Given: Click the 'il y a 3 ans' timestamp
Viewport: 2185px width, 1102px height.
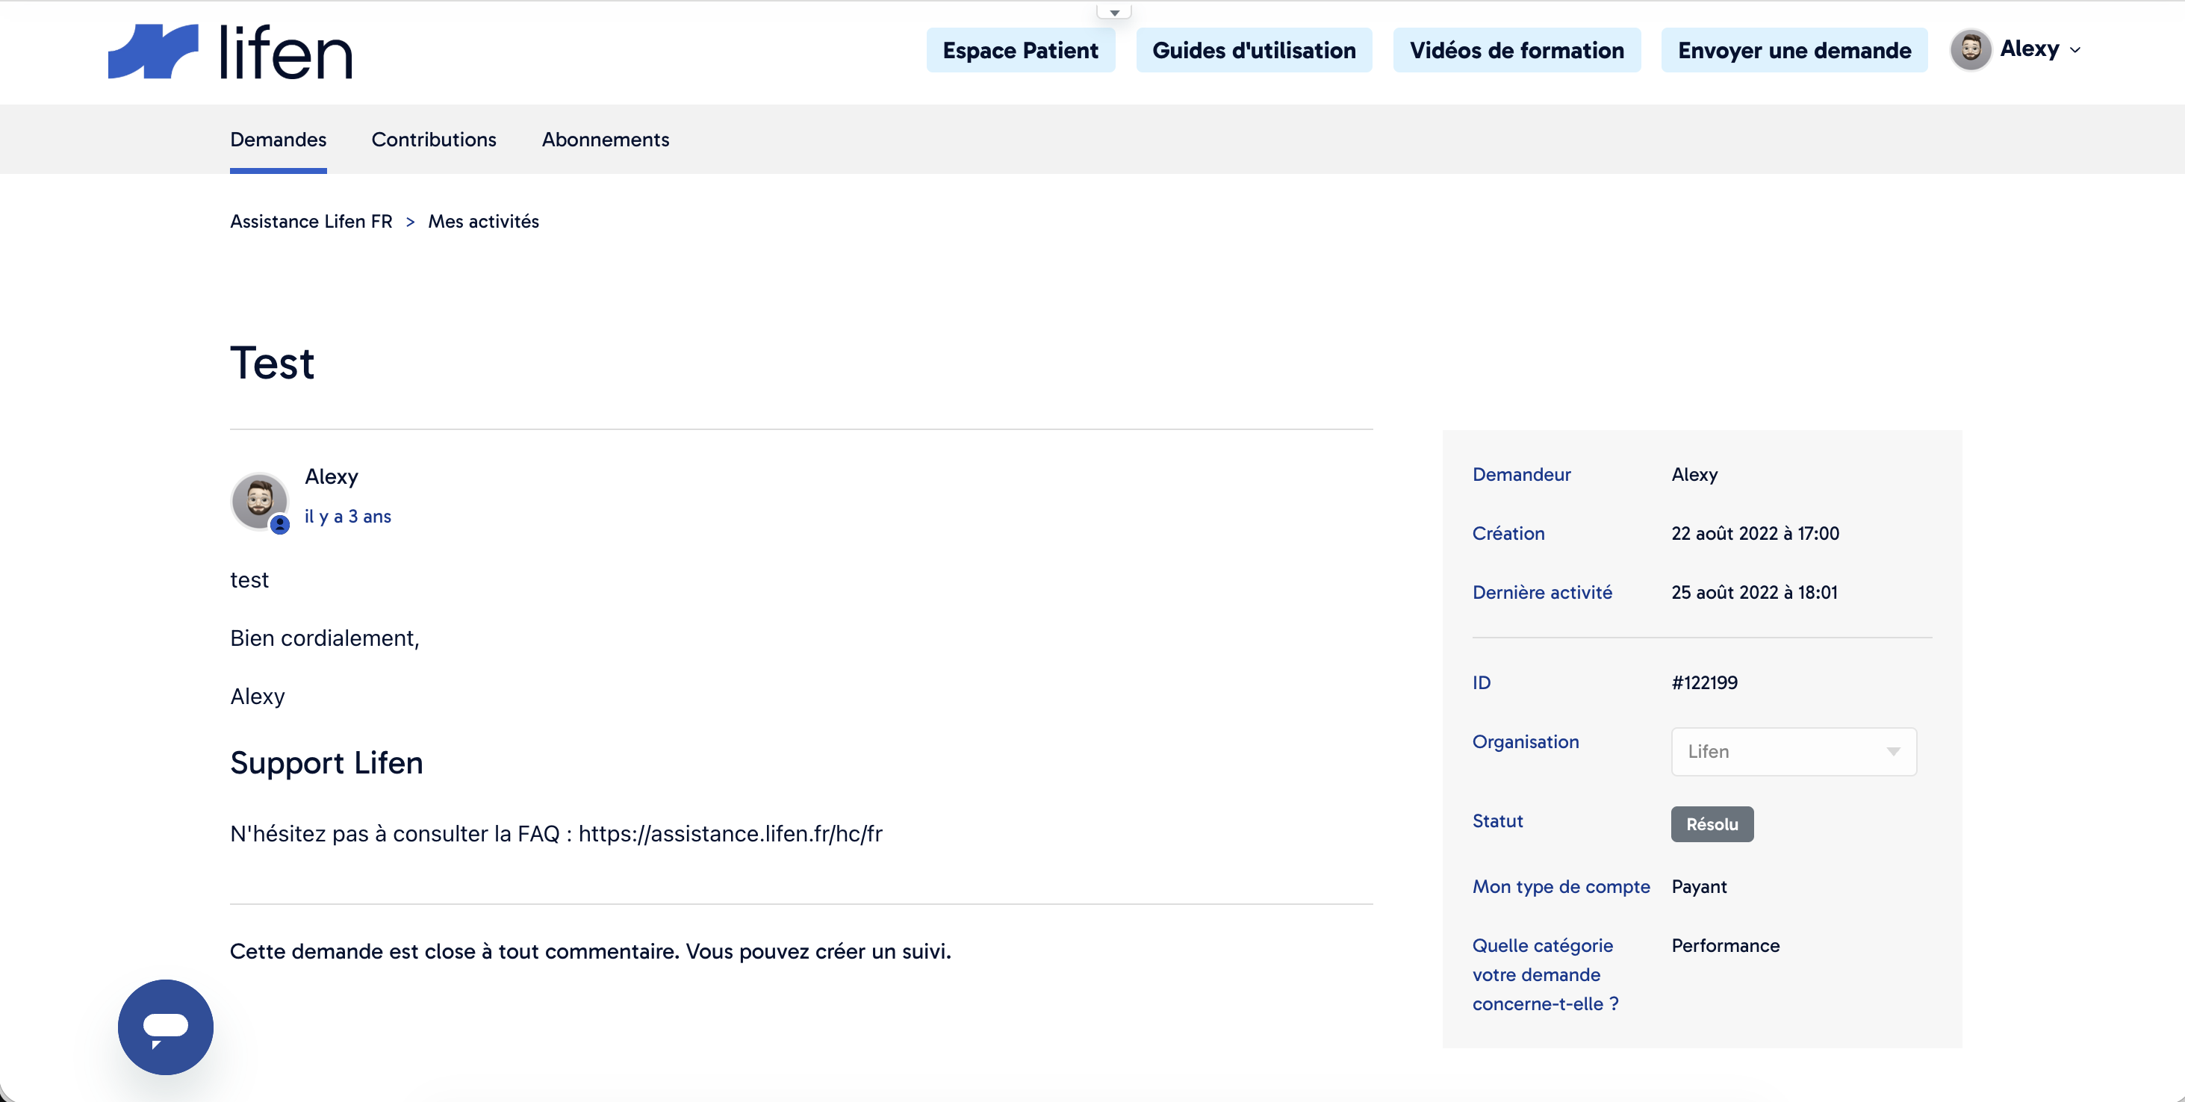Looking at the screenshot, I should [348, 516].
